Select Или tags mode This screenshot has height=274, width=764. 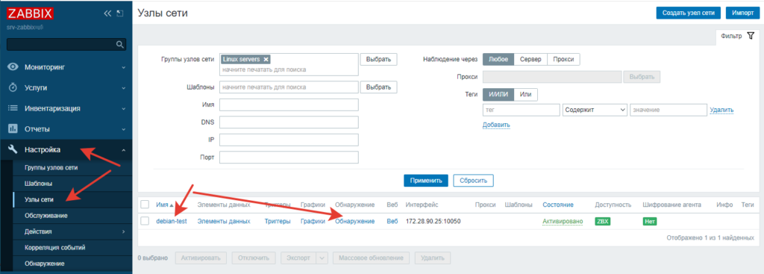pyautogui.click(x=525, y=95)
